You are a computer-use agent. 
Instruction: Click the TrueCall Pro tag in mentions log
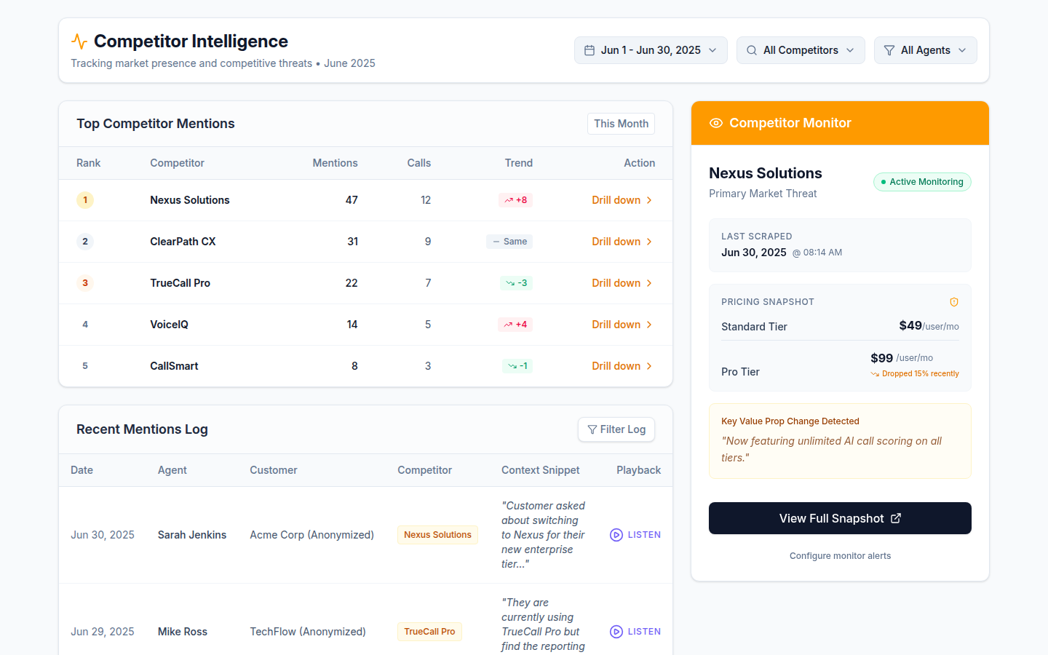tap(429, 632)
